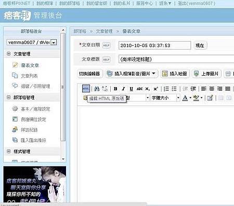Toggle italic formatting
The height and width of the screenshot is (206, 234).
pyautogui.click(x=123, y=89)
